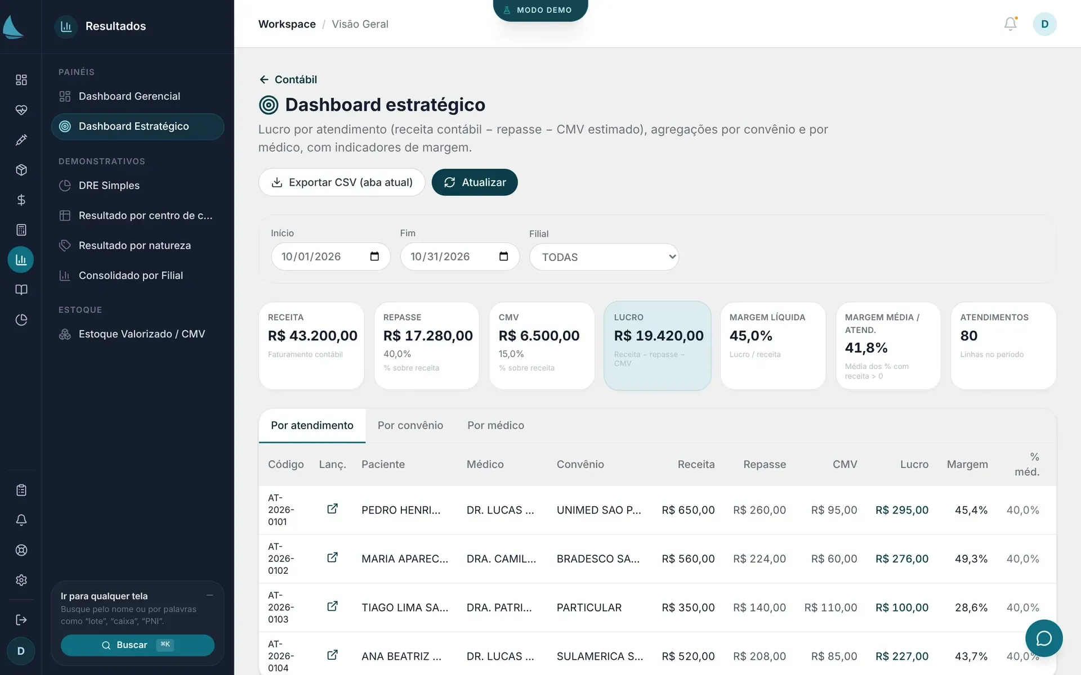The image size is (1081, 675).
Task: Open launch link icon for AT-2026-0102
Action: pyautogui.click(x=332, y=557)
